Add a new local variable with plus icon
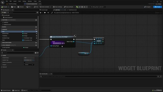 tap(36, 45)
